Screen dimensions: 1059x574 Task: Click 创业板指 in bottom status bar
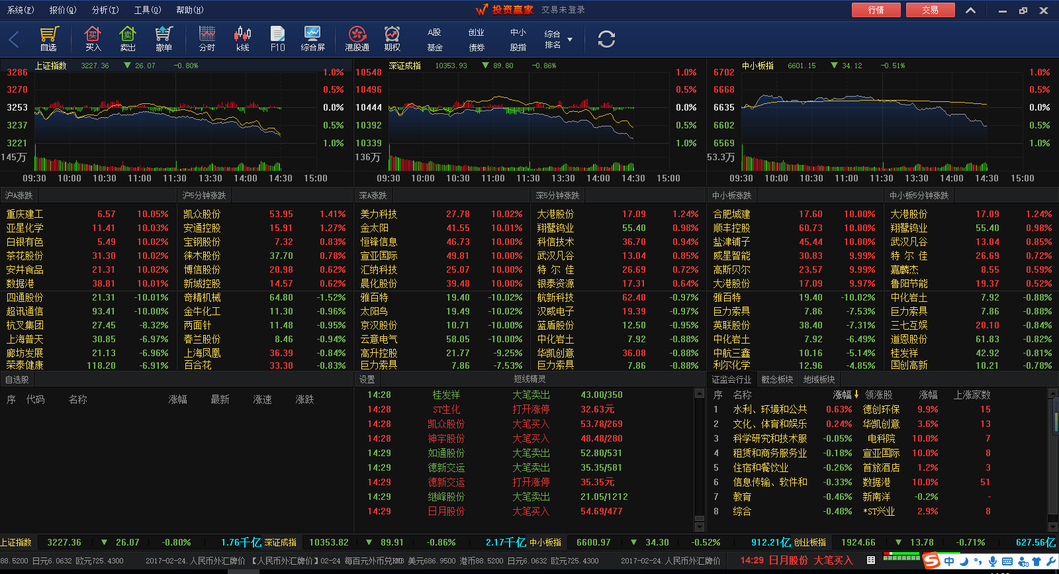810,542
